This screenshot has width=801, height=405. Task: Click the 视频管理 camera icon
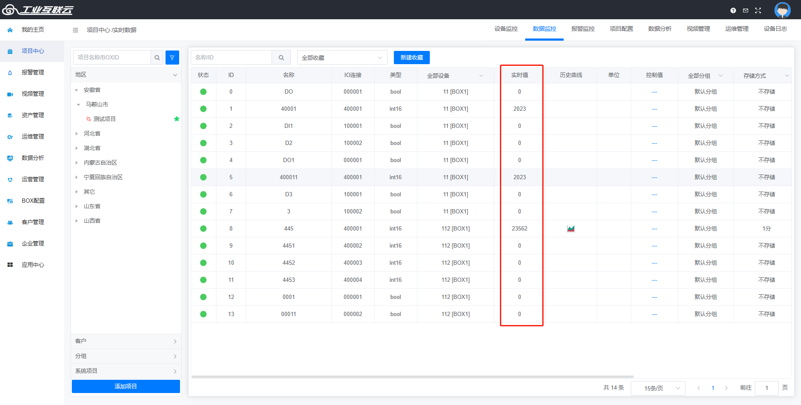click(10, 94)
